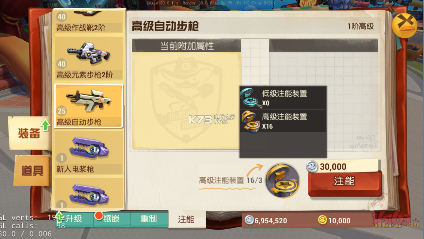
Task: Click the round gold infusion device icon
Action: click(282, 181)
